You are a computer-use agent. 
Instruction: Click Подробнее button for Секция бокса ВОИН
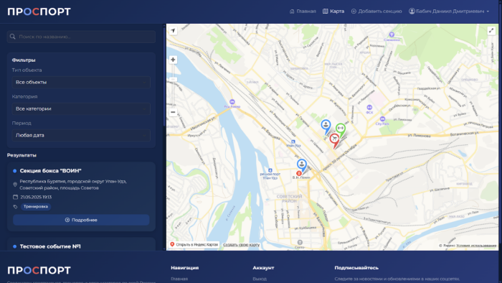[81, 220]
